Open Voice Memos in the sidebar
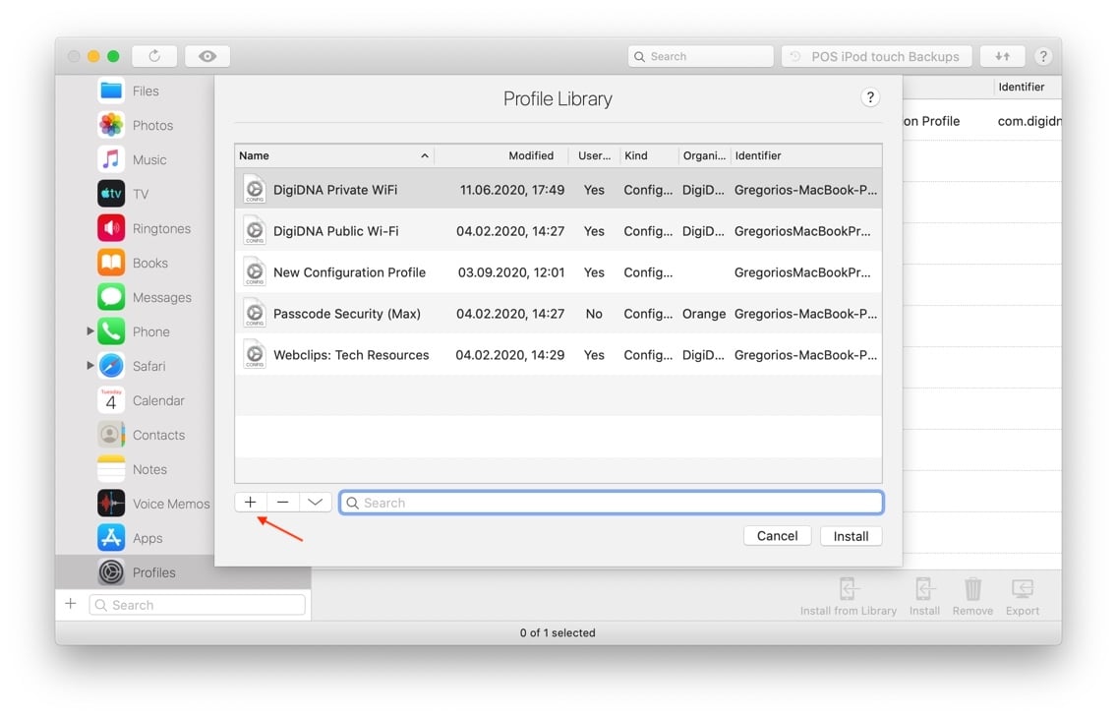Viewport: 1117px width, 718px height. point(170,504)
